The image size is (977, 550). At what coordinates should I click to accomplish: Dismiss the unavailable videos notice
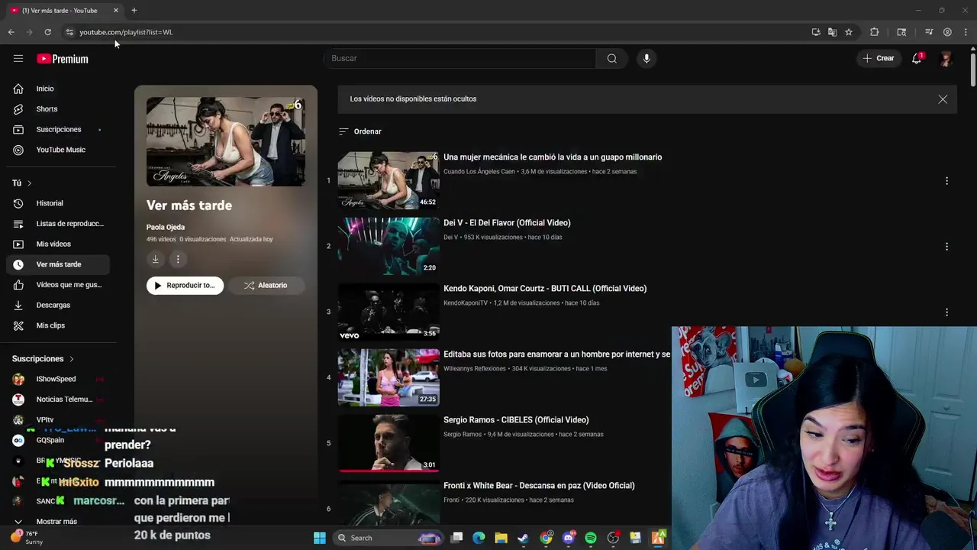[x=943, y=99]
